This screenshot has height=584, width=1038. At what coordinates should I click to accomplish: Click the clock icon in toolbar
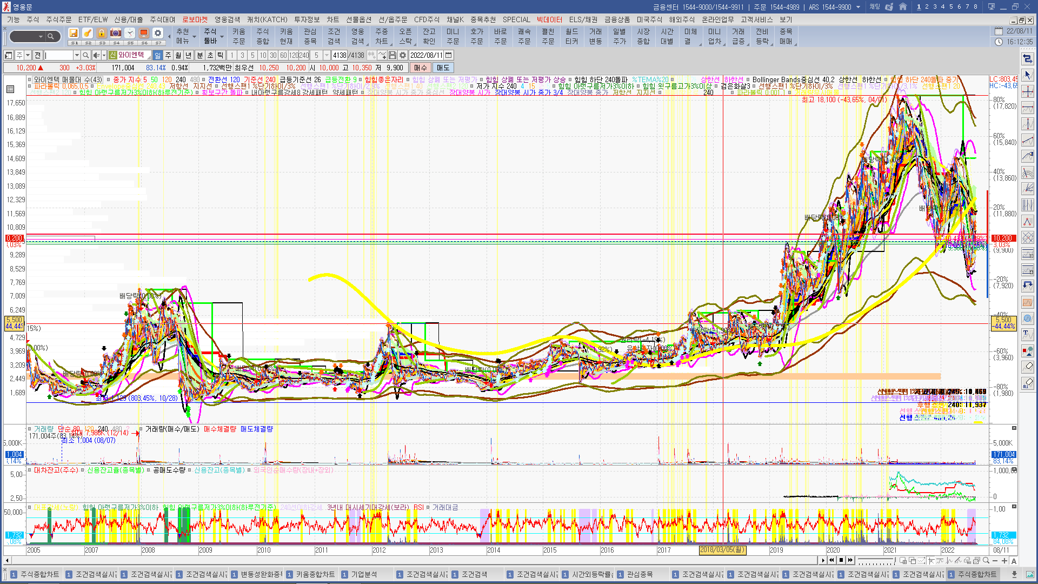pyautogui.click(x=130, y=34)
